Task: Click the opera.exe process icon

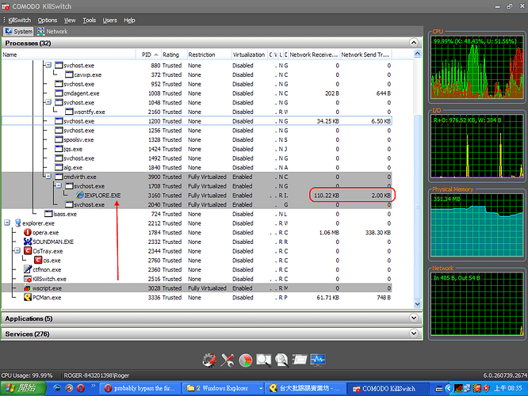Action: coord(28,233)
